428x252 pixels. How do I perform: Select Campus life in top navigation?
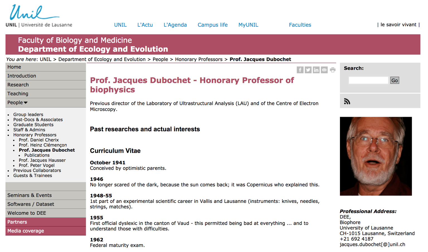pyautogui.click(x=213, y=25)
